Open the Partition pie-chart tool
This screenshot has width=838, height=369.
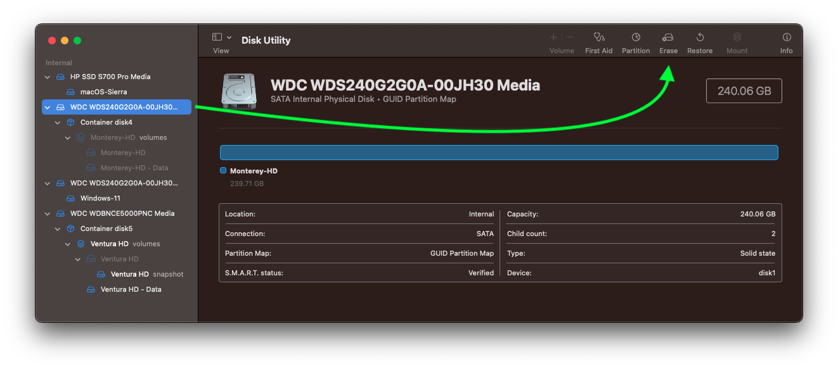point(636,37)
